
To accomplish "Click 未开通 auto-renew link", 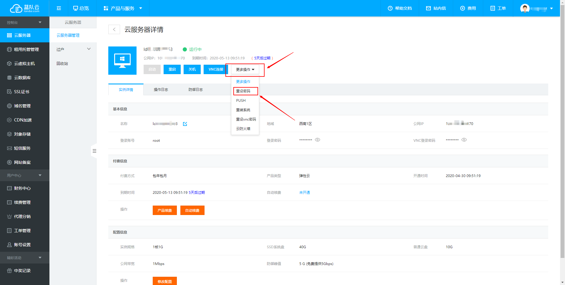I will (x=305, y=193).
